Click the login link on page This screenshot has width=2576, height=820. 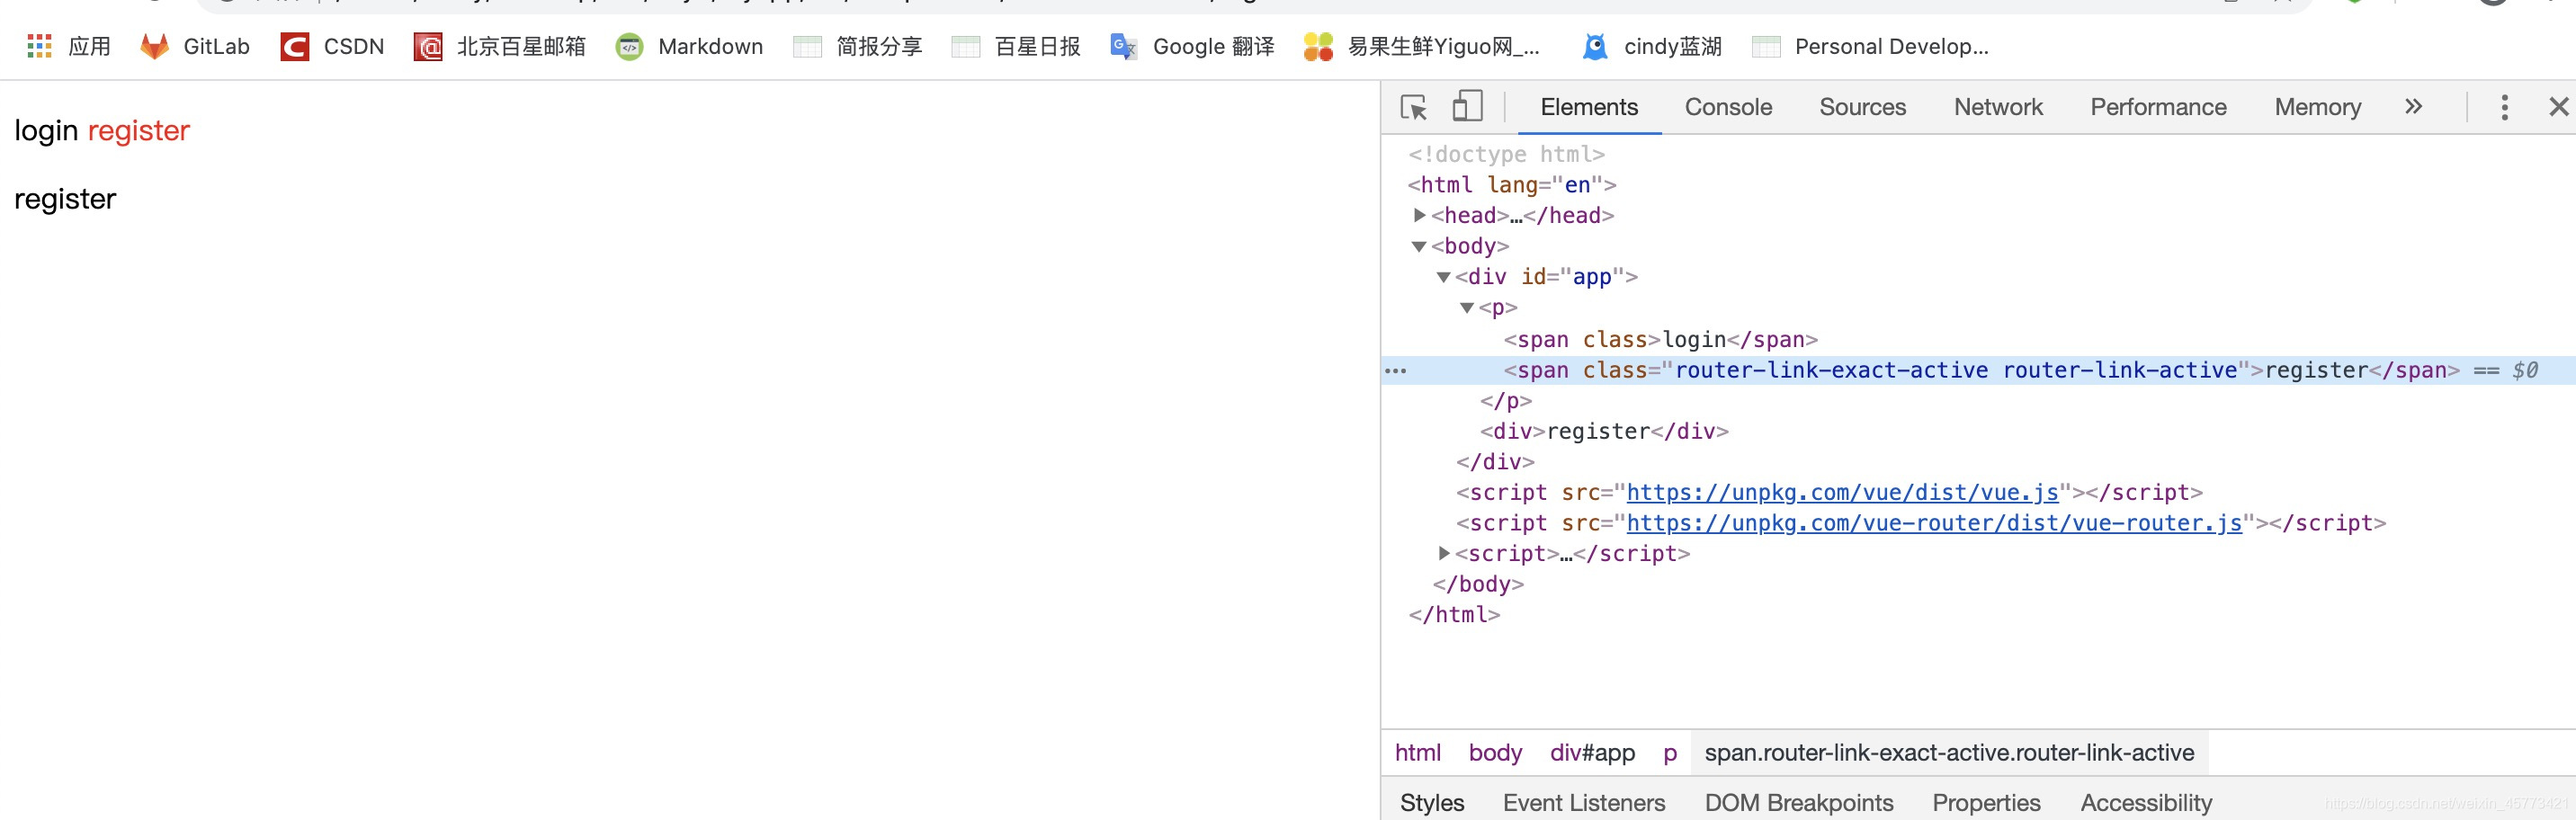pos(46,131)
